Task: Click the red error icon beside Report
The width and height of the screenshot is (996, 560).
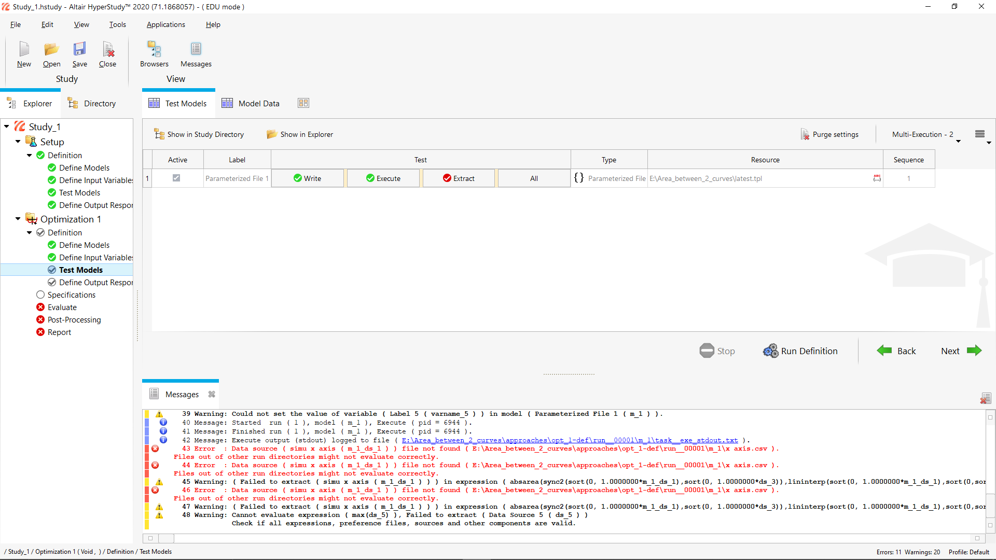Action: [40, 332]
